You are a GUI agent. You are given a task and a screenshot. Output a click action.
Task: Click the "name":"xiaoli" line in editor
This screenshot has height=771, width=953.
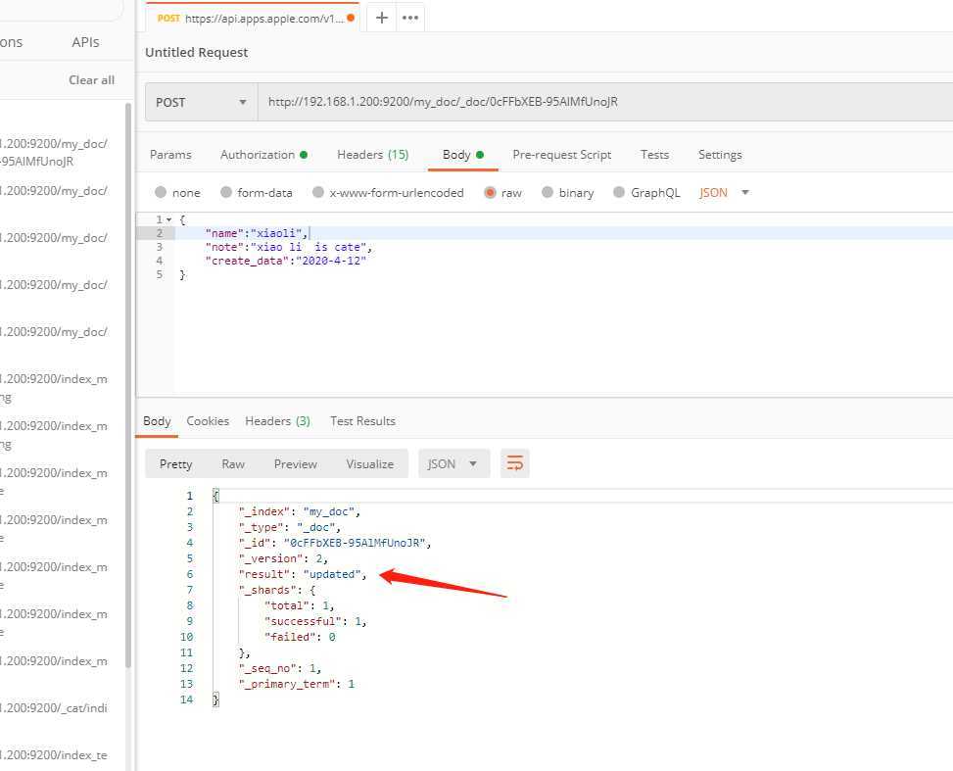(x=257, y=233)
